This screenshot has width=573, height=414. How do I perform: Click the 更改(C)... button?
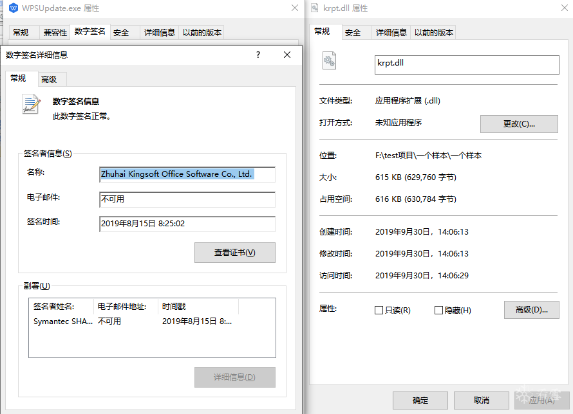(x=519, y=124)
